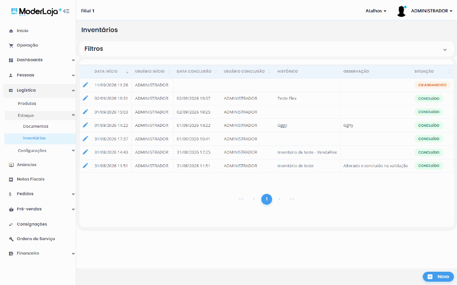Click the ModerLoja logo

(36, 11)
